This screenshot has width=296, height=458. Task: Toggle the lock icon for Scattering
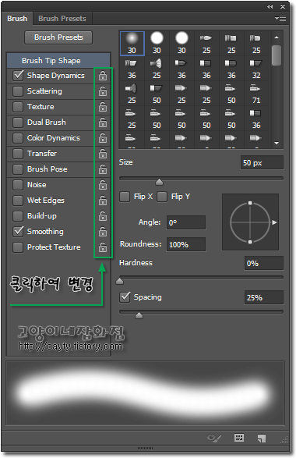103,91
